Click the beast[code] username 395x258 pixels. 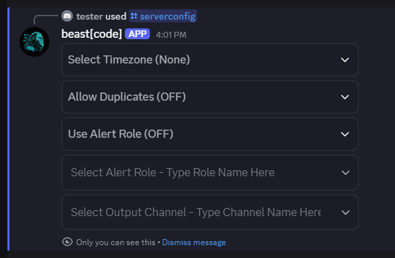[92, 34]
